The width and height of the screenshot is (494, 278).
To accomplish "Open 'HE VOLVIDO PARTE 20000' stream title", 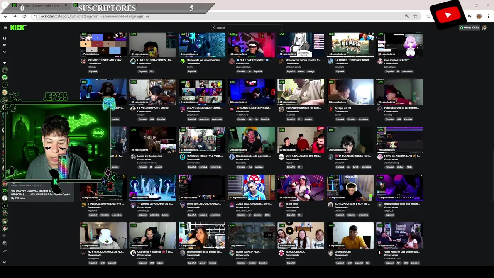I will pyautogui.click(x=153, y=108).
